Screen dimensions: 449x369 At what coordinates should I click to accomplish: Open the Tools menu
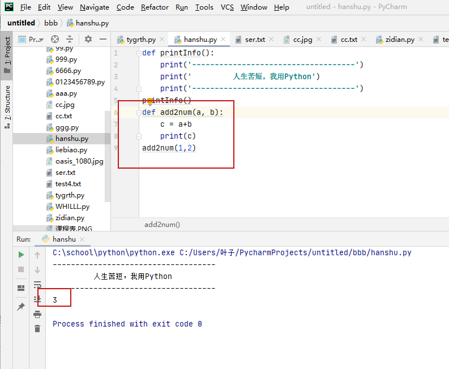204,7
